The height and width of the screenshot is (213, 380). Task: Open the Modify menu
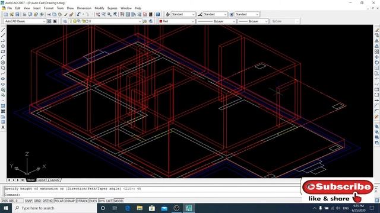point(99,8)
